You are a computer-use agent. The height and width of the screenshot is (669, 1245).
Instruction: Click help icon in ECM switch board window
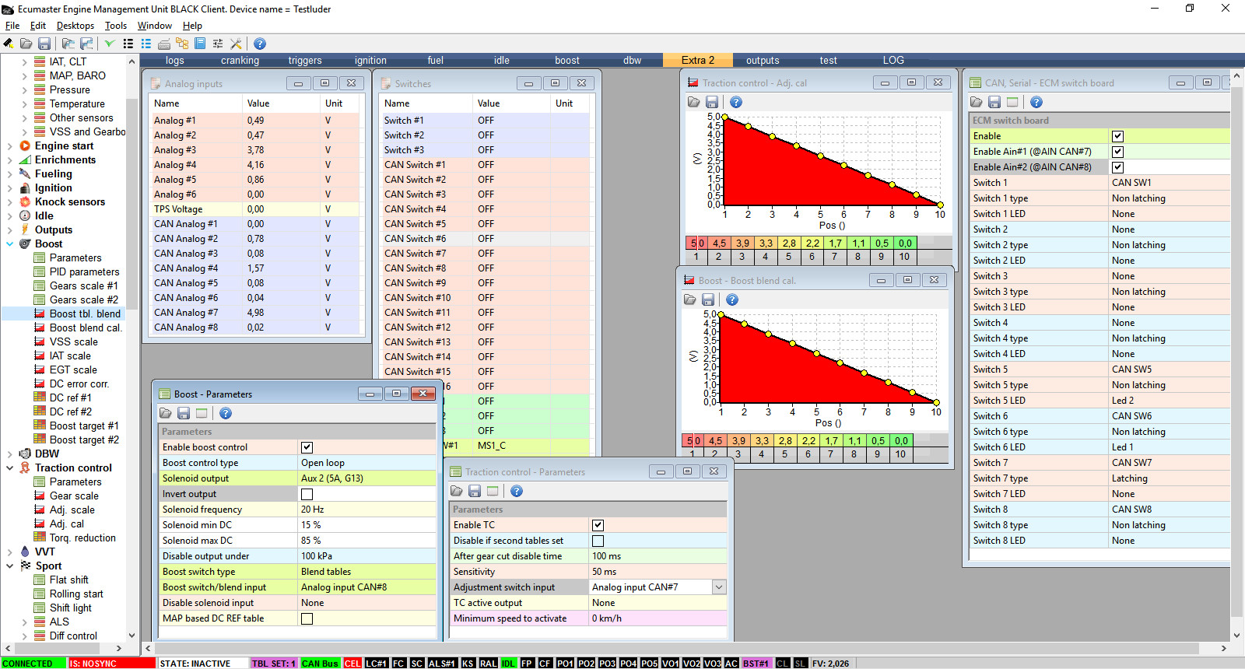pyautogui.click(x=1036, y=102)
